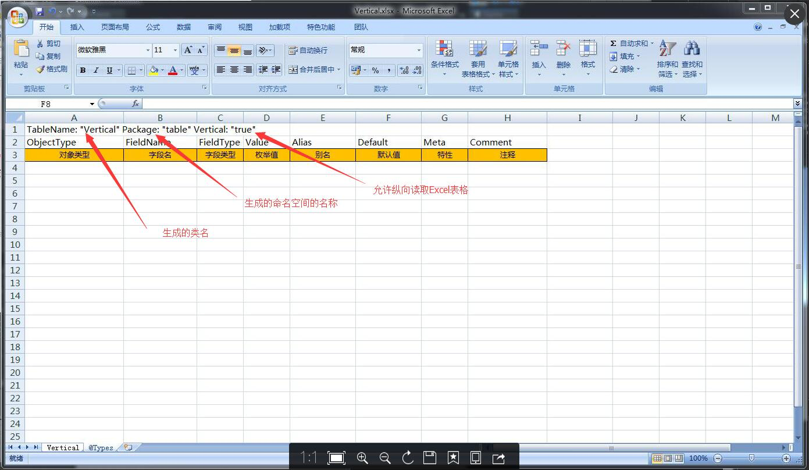Select cell with 字段名 header
Viewport: 809px width, 470px height.
click(160, 155)
